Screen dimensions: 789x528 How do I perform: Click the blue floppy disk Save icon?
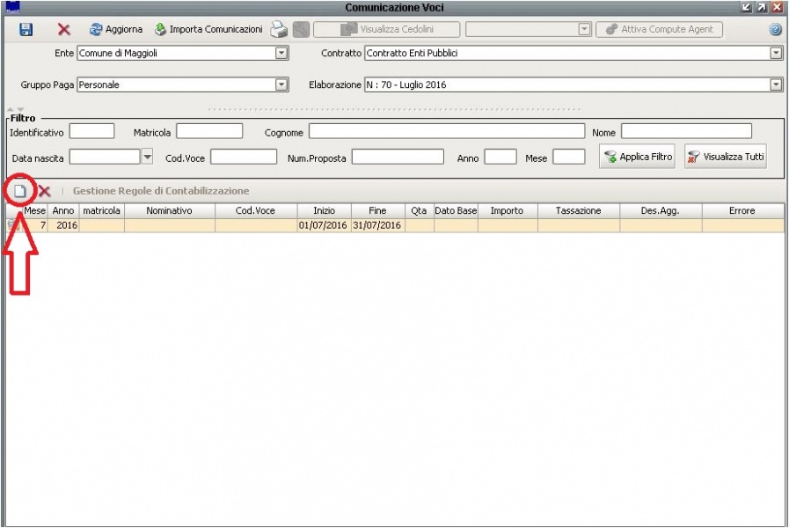pos(26,29)
